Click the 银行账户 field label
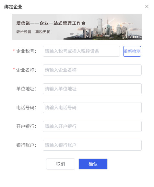The width and height of the screenshot is (154, 187). [x=26, y=145]
